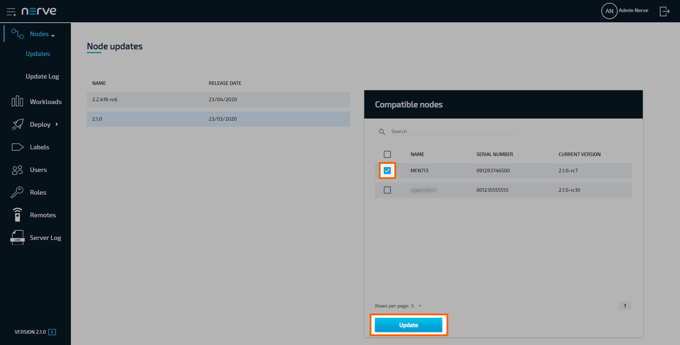Check the node with serial 001235555555
680x345 pixels.
[387, 190]
